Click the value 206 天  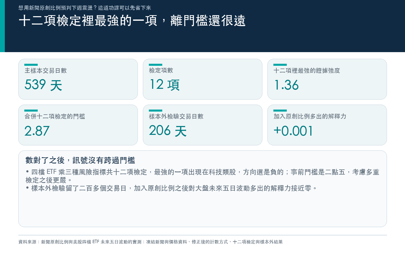pos(168,131)
